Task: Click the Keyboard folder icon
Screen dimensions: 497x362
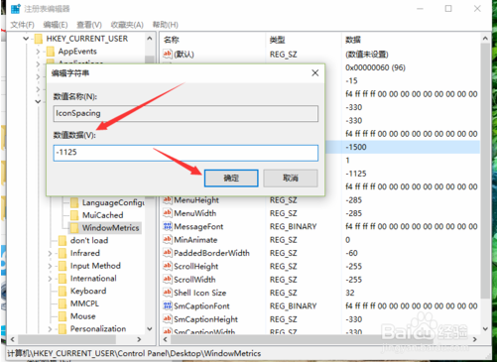Action: [62, 291]
